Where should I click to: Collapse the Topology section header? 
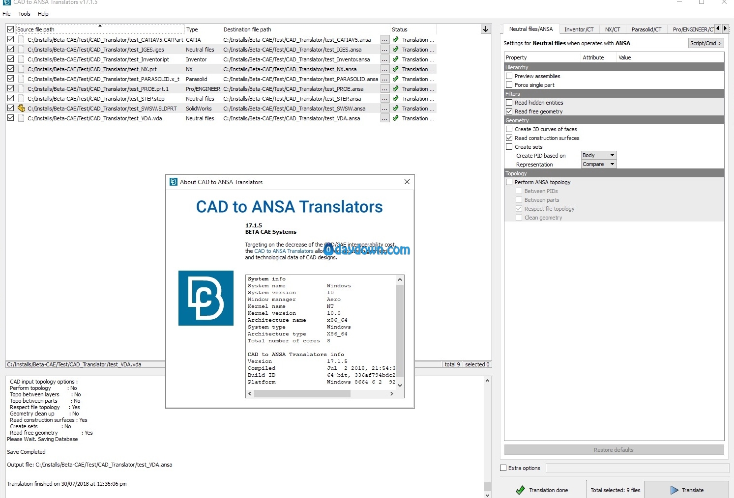[614, 173]
